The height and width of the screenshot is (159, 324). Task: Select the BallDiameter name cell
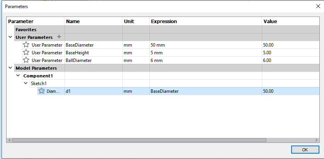tap(93, 60)
